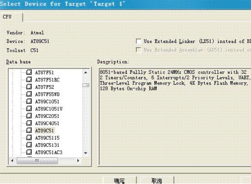Click the chip icon beside AT89C51

(29, 130)
